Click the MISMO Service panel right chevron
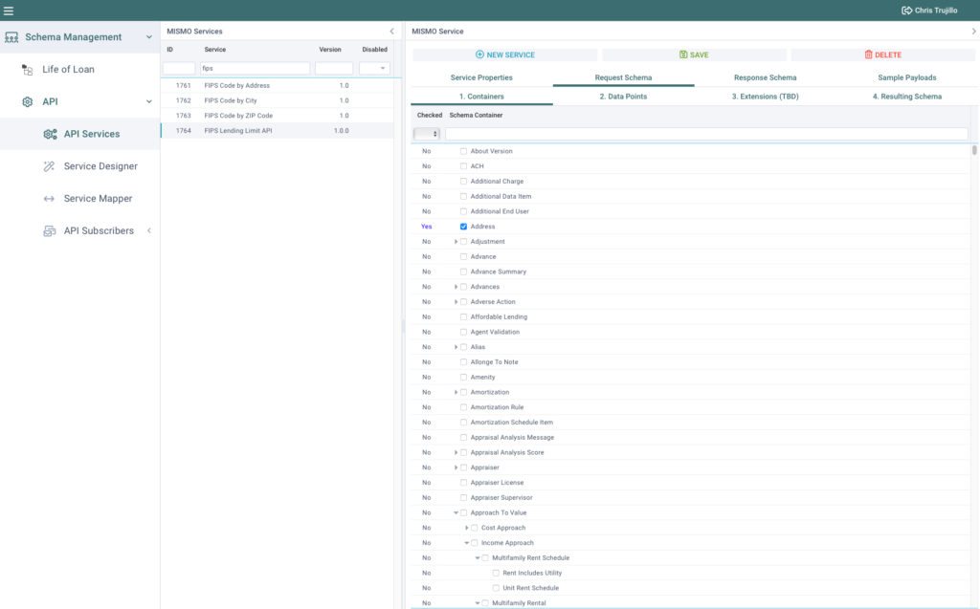 click(x=973, y=32)
